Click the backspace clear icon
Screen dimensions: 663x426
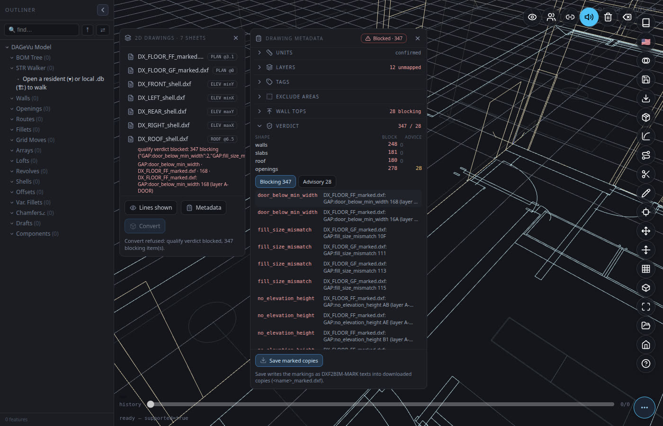627,17
